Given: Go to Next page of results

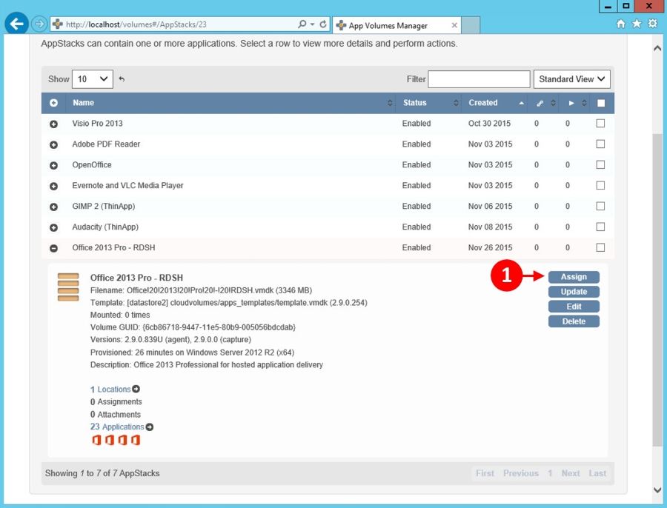Looking at the screenshot, I should pyautogui.click(x=571, y=473).
